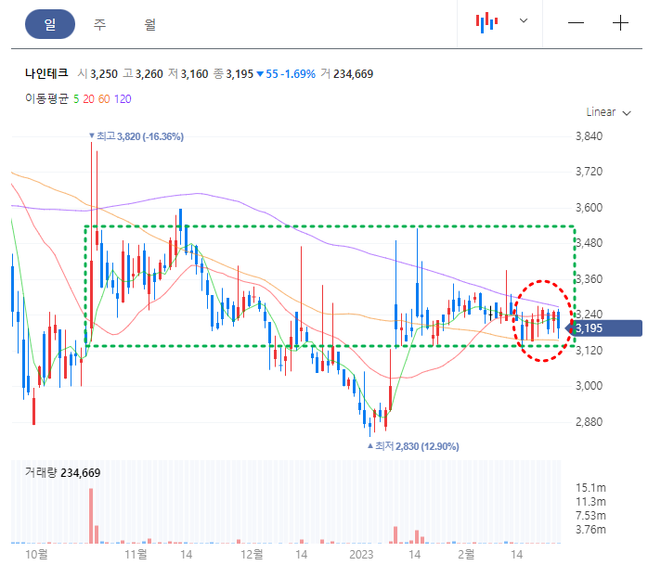Zoom out chart with minus icon
This screenshot has width=648, height=578.
point(576,22)
